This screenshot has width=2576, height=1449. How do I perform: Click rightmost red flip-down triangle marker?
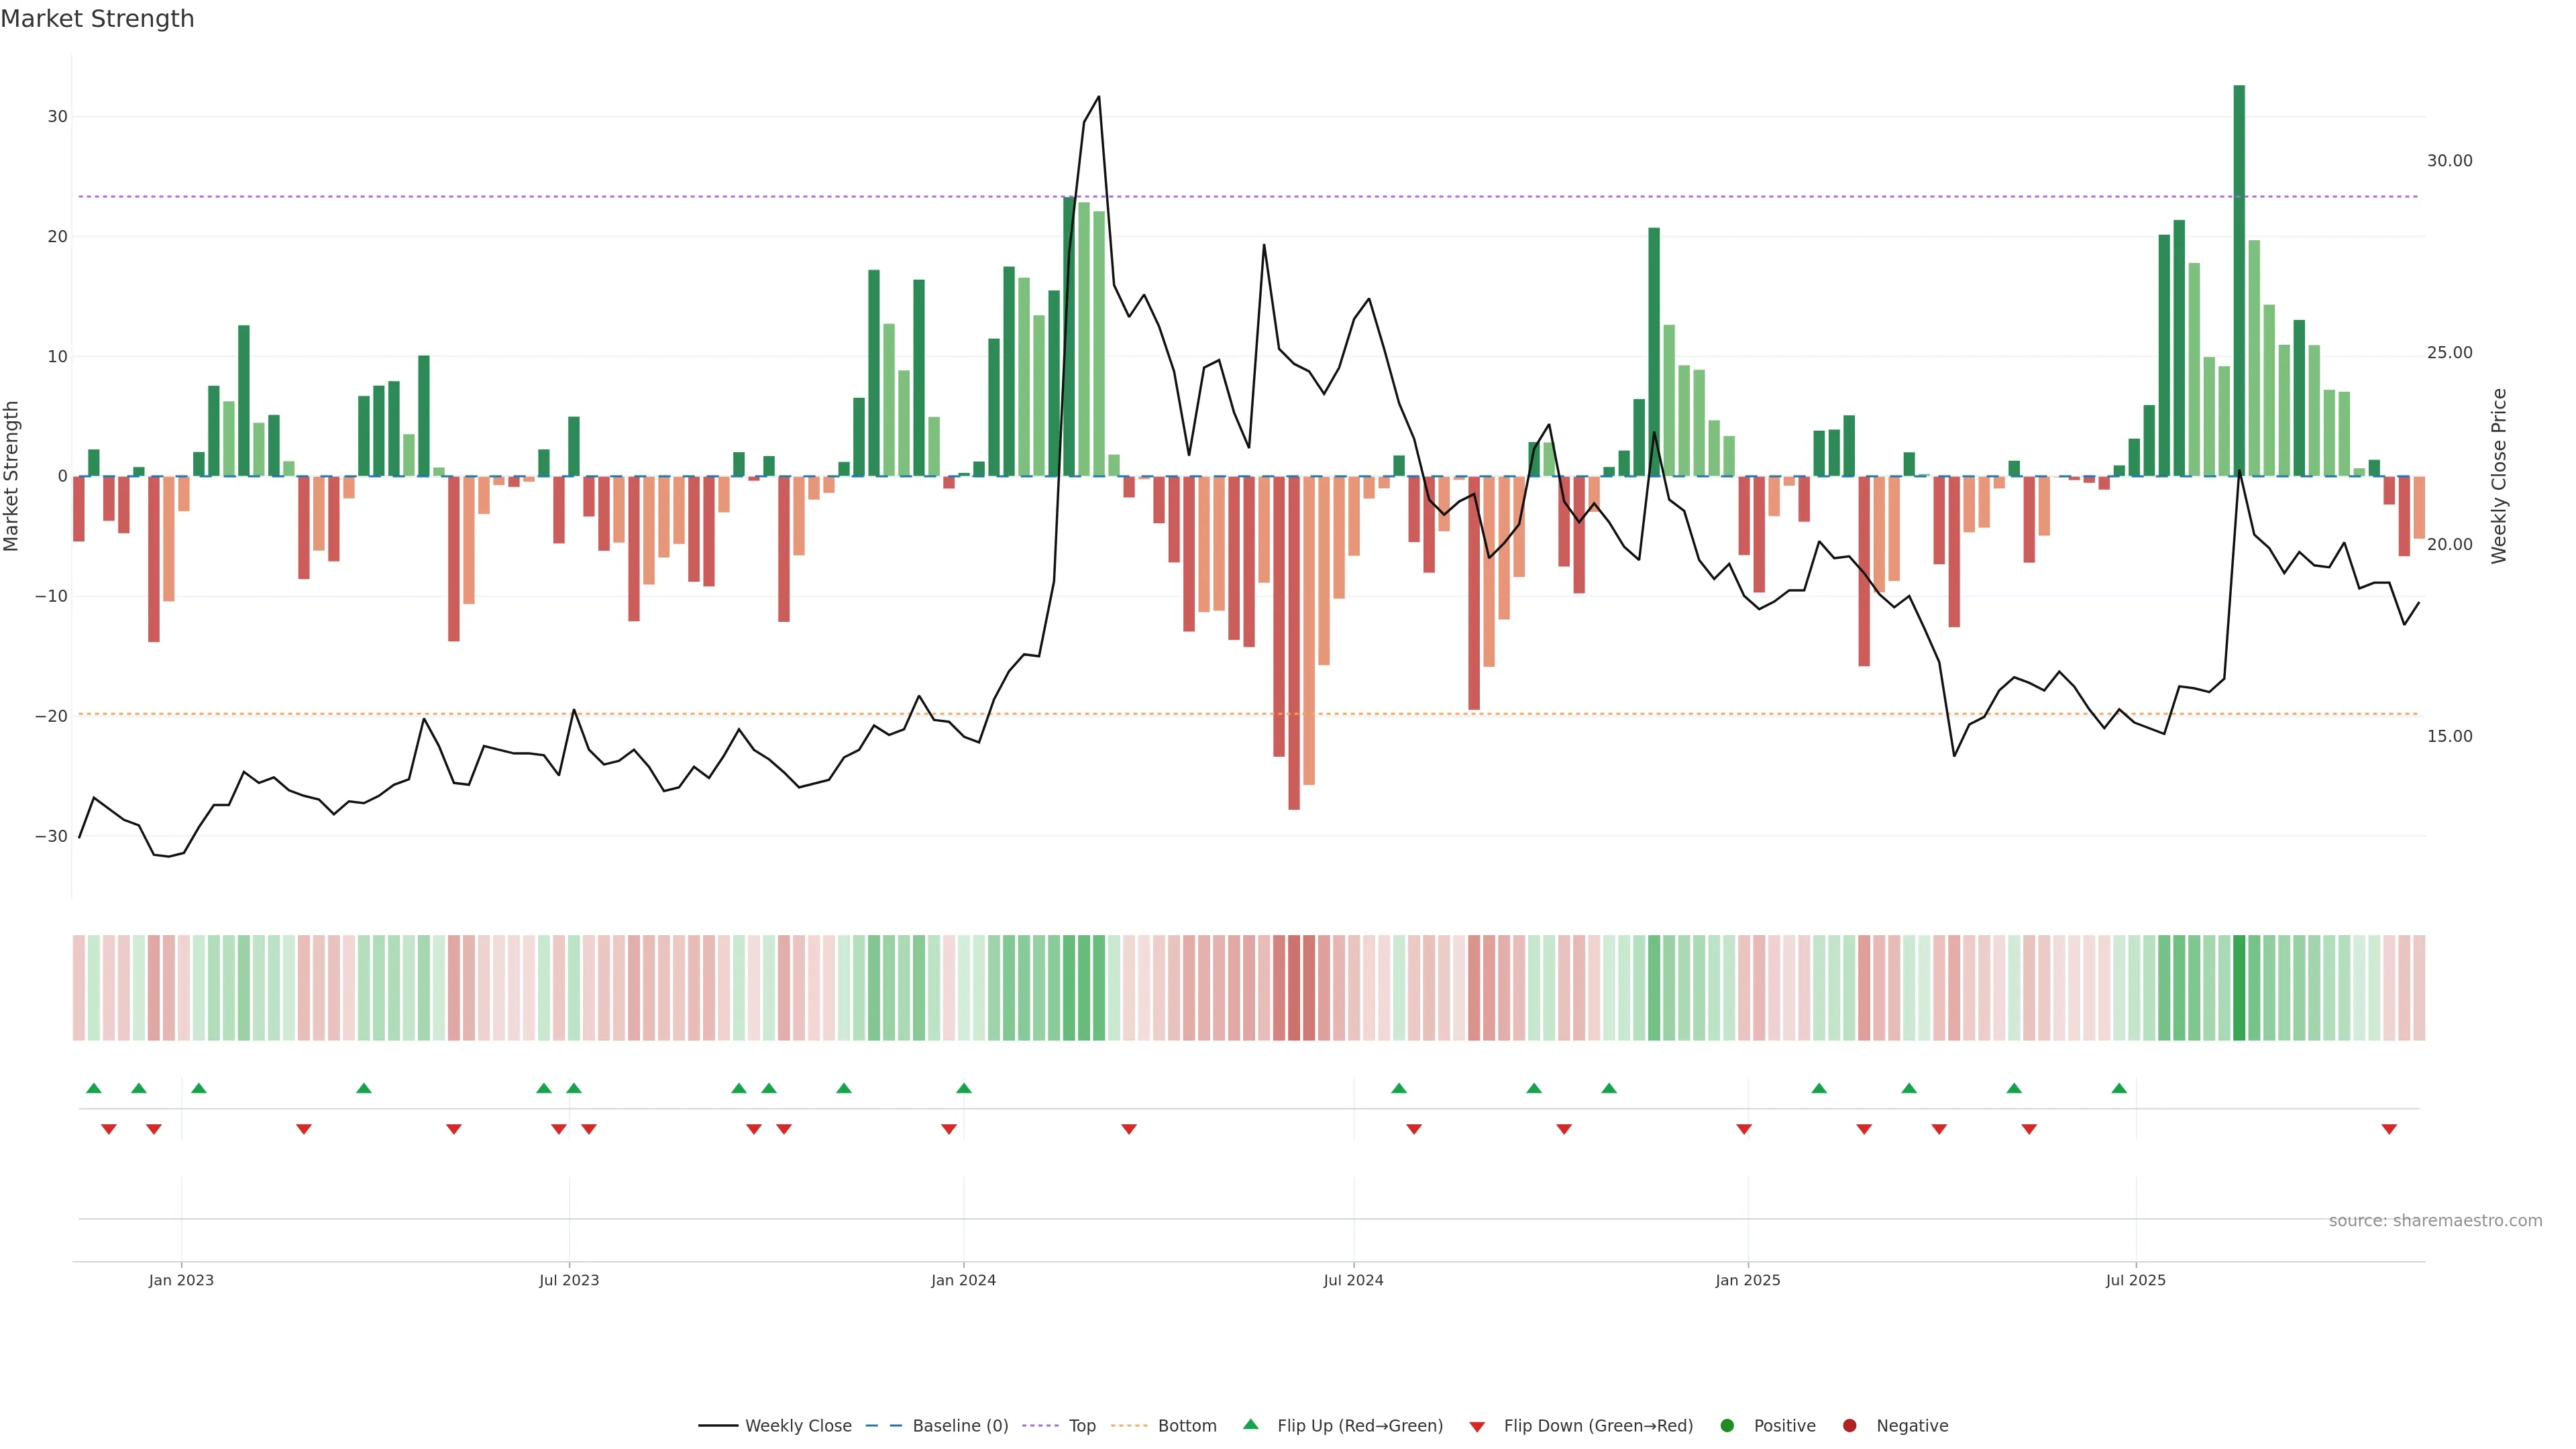coord(2389,1129)
